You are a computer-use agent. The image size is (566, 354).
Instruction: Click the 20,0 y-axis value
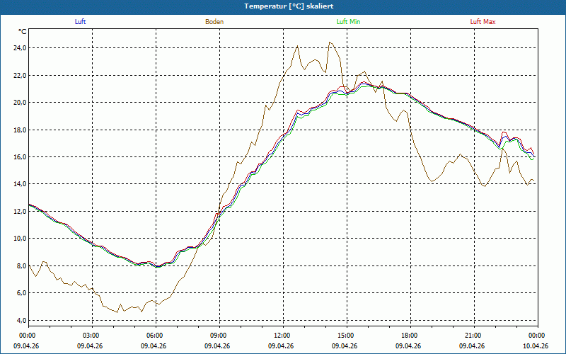point(20,103)
